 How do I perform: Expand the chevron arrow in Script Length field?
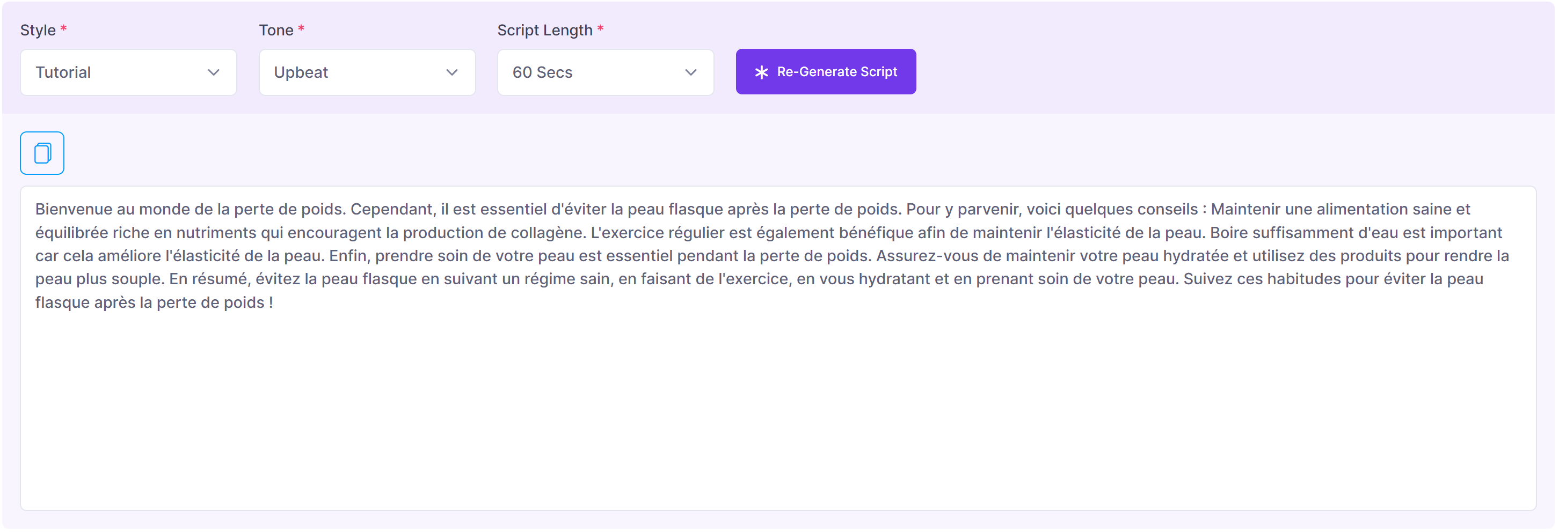(690, 72)
